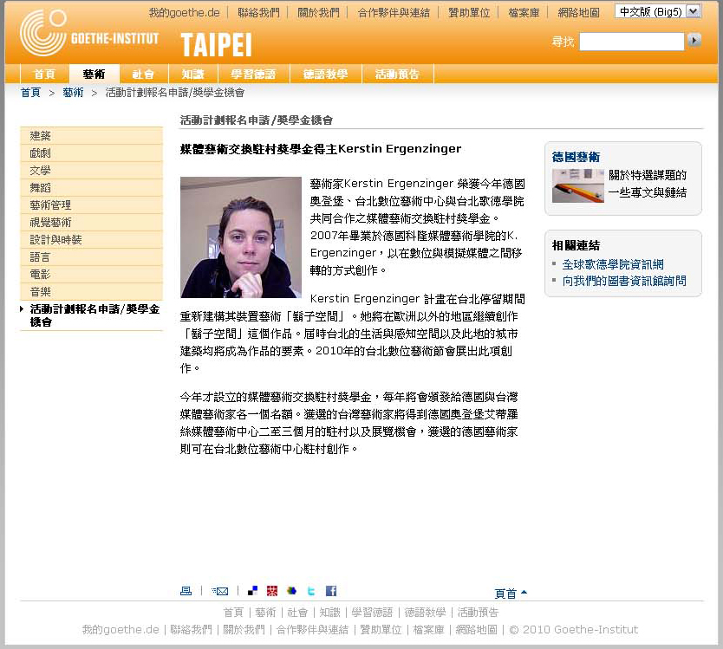Open 網路地圖 in the top bar
This screenshot has width=723, height=649.
point(579,12)
